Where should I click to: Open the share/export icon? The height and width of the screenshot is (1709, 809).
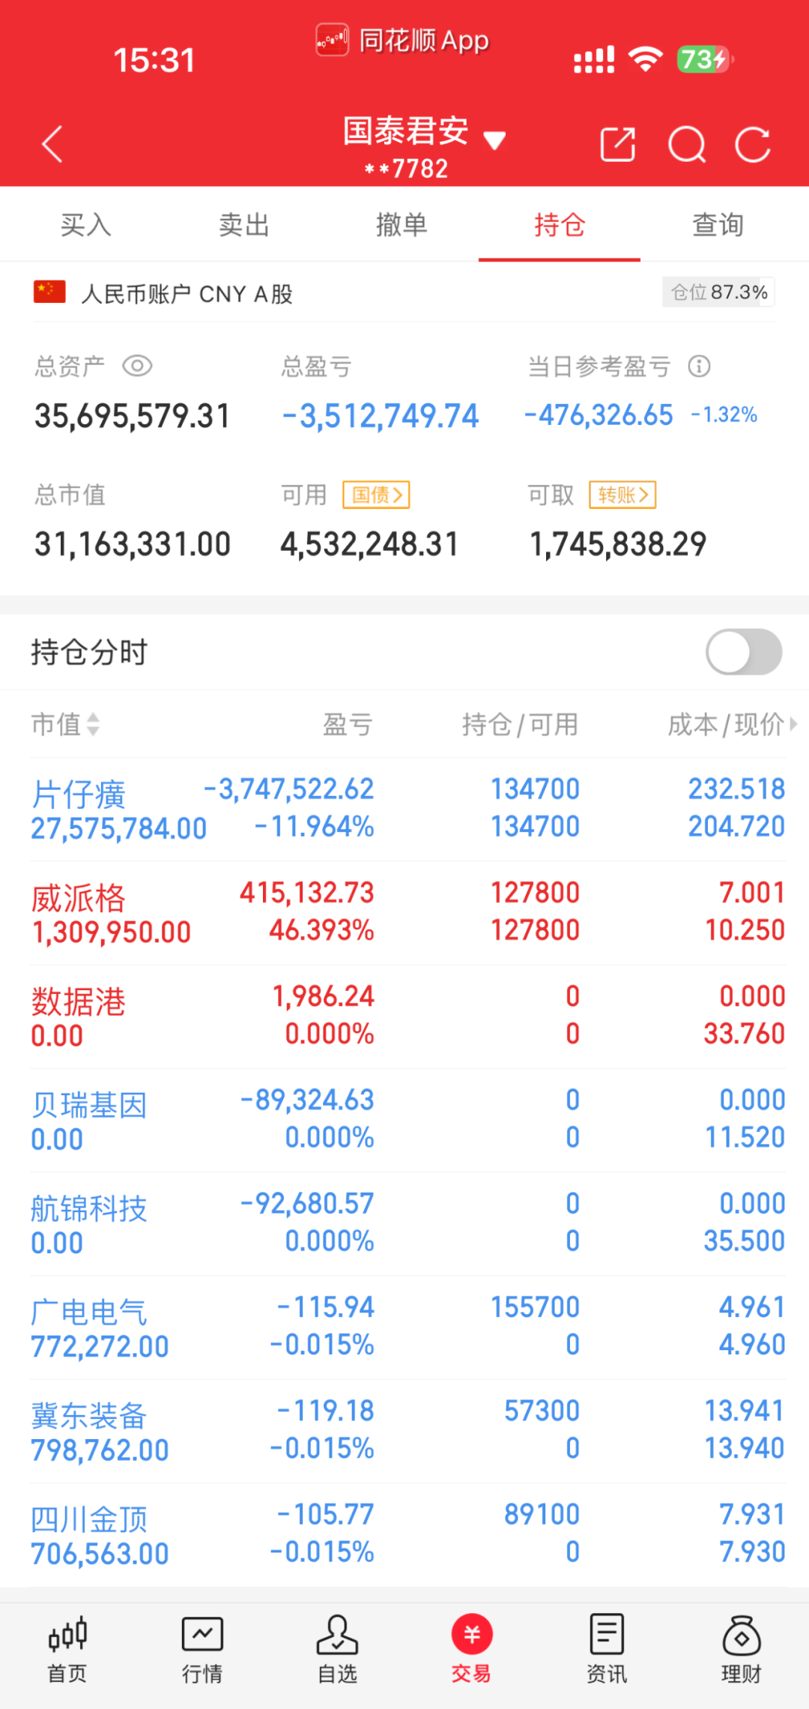pyautogui.click(x=618, y=145)
